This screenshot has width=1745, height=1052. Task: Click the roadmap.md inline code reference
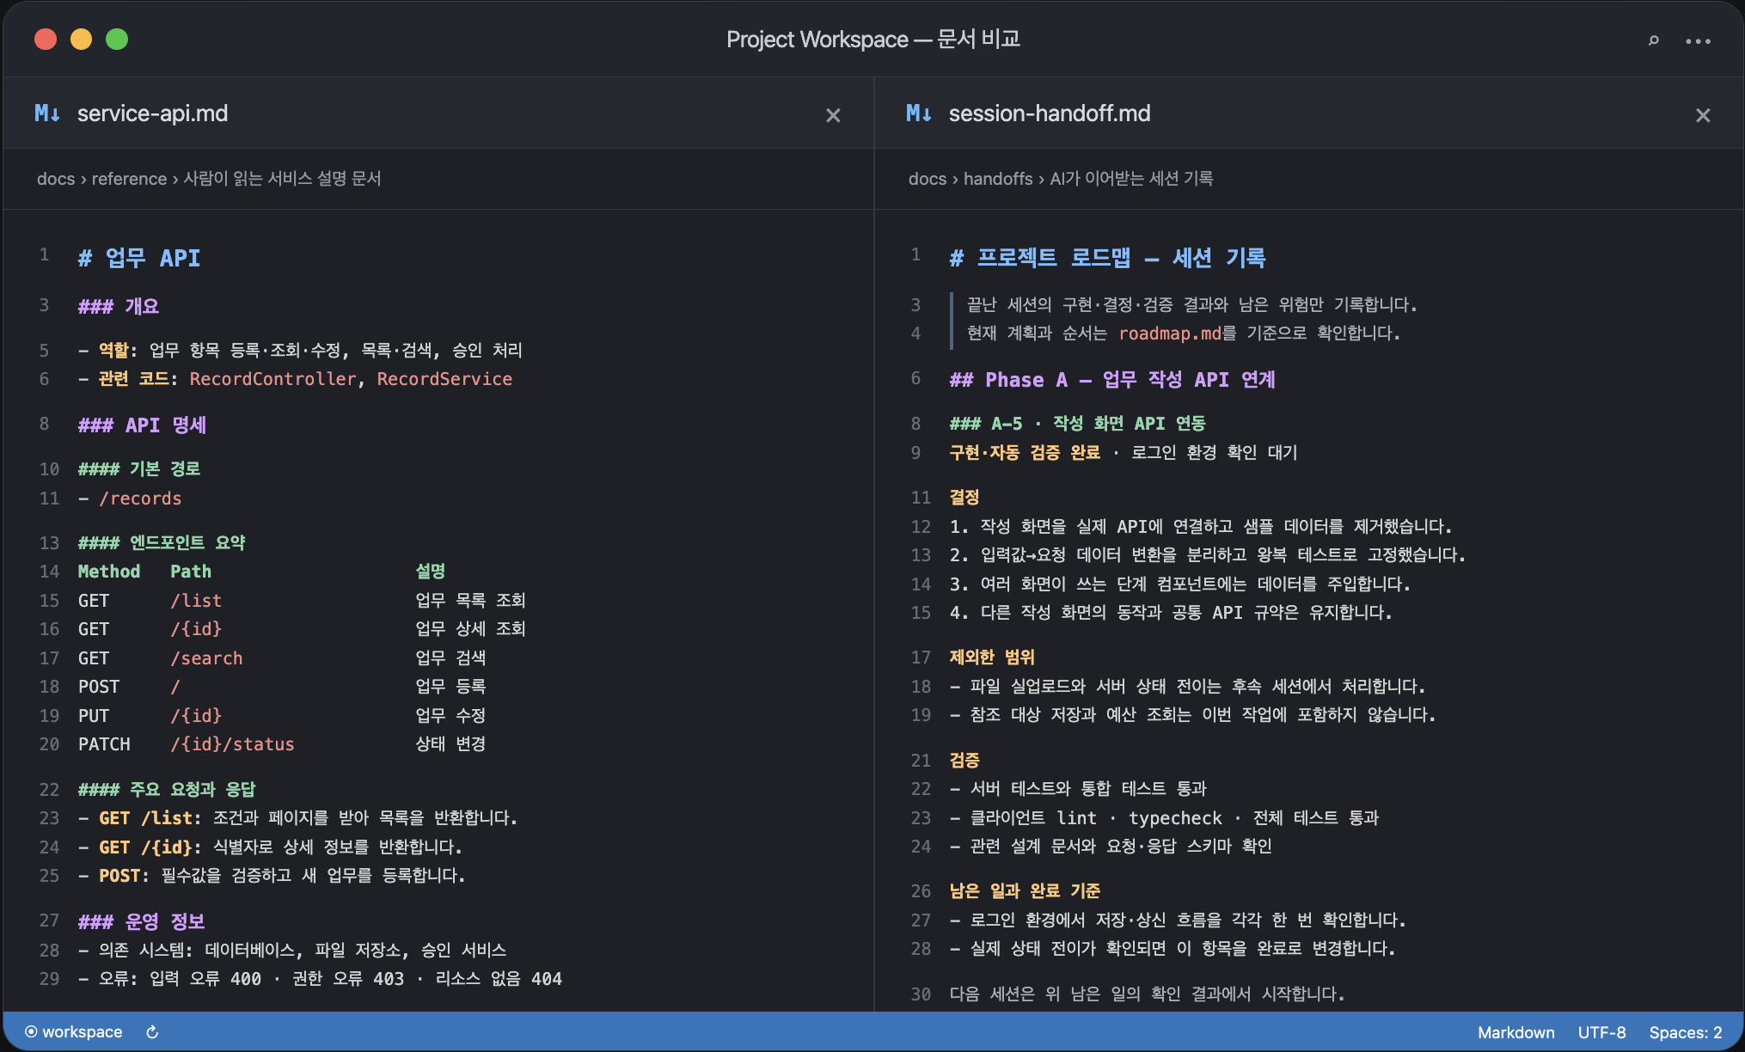(1170, 333)
